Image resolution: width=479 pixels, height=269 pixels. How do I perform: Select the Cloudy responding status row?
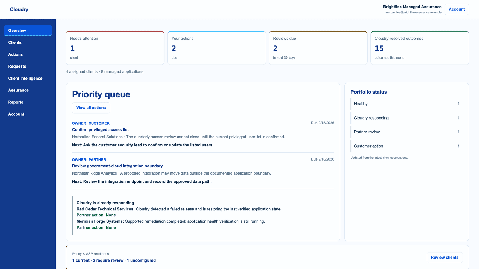[407, 118]
